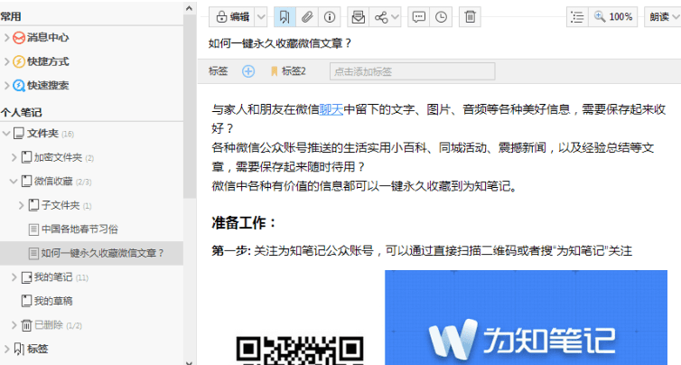Open the 朗读 dropdown
The image size is (681, 365).
(663, 17)
